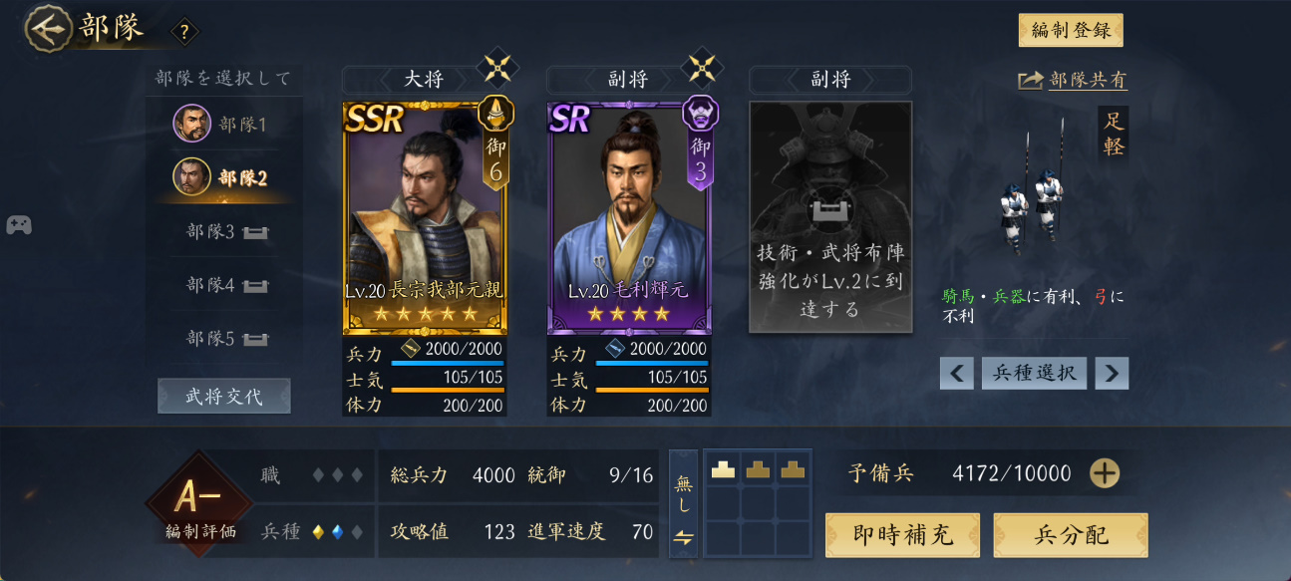Open the 部隊共有 share link

(x=1073, y=80)
